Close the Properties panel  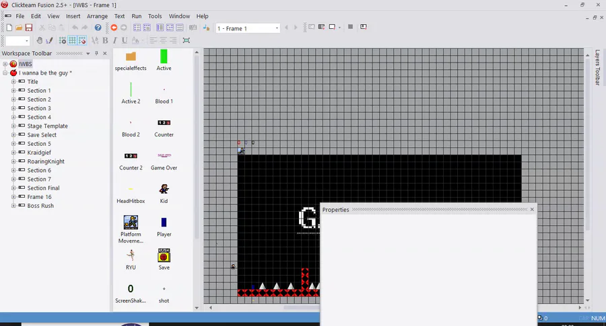click(x=532, y=210)
